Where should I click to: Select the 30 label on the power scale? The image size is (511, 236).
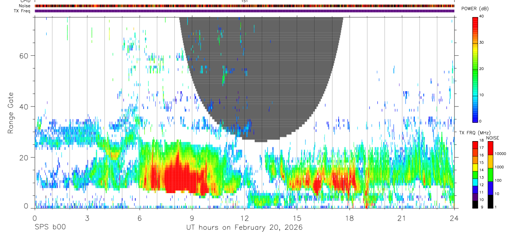[x=482, y=43]
